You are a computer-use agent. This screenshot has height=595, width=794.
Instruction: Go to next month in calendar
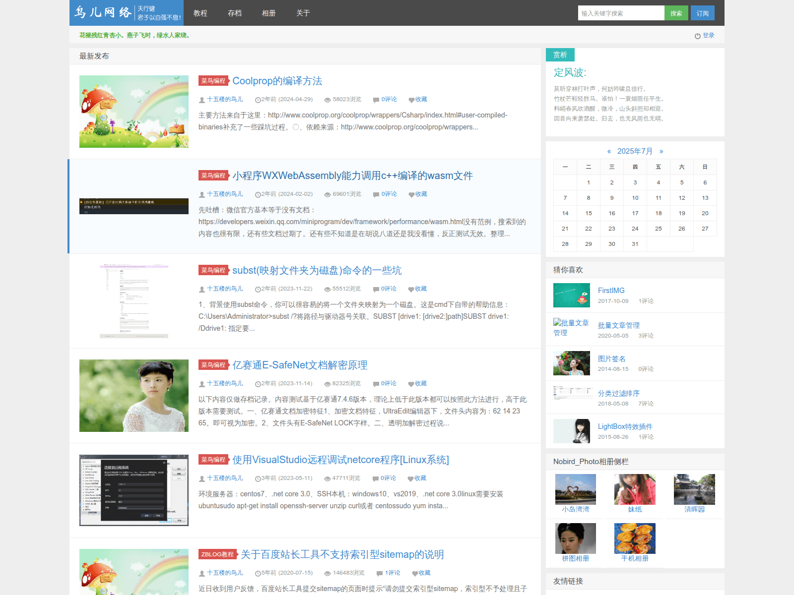click(x=661, y=151)
